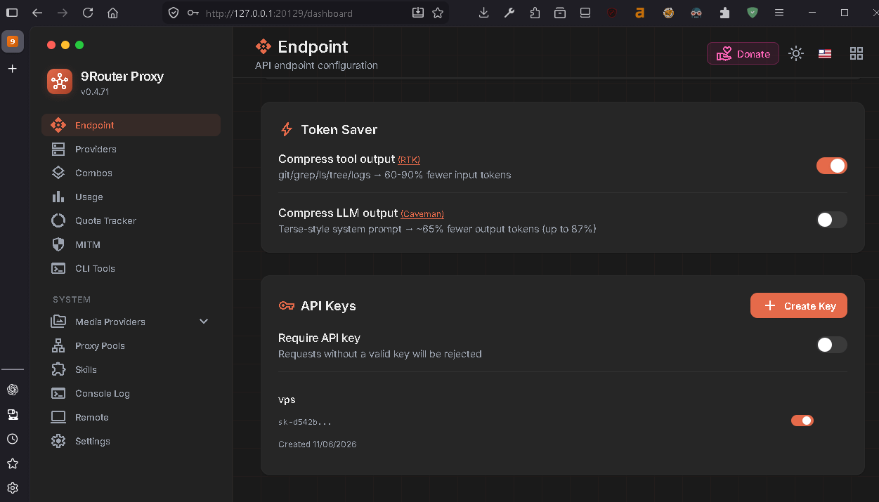Click the SYSTEM section heading
The width and height of the screenshot is (879, 502).
click(x=72, y=299)
